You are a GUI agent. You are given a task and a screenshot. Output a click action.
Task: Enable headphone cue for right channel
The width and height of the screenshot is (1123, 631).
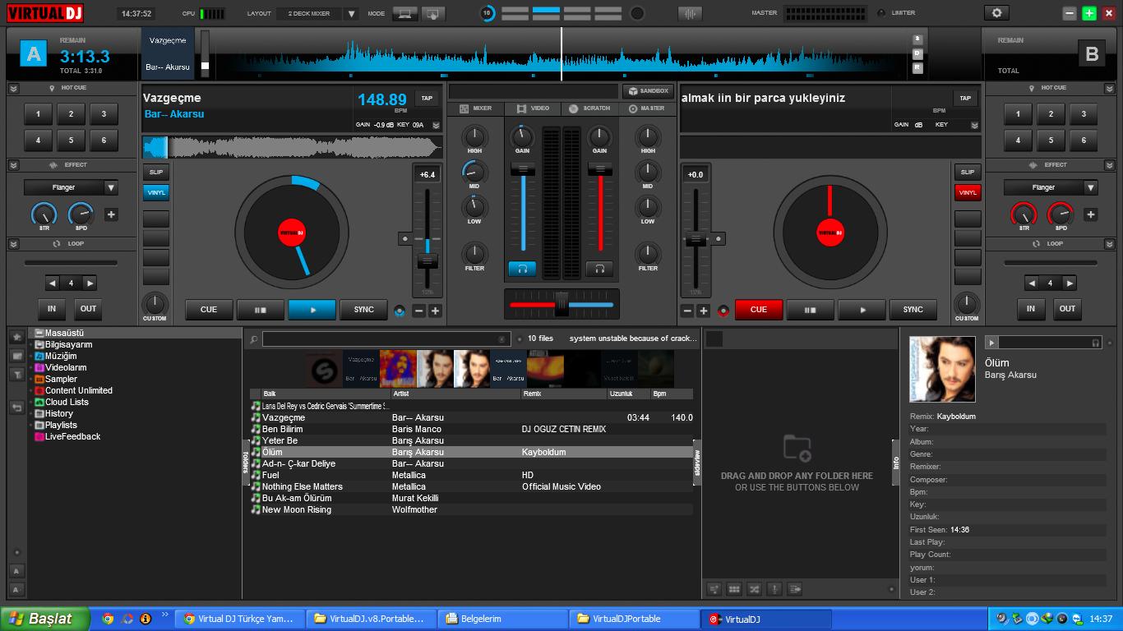point(599,269)
